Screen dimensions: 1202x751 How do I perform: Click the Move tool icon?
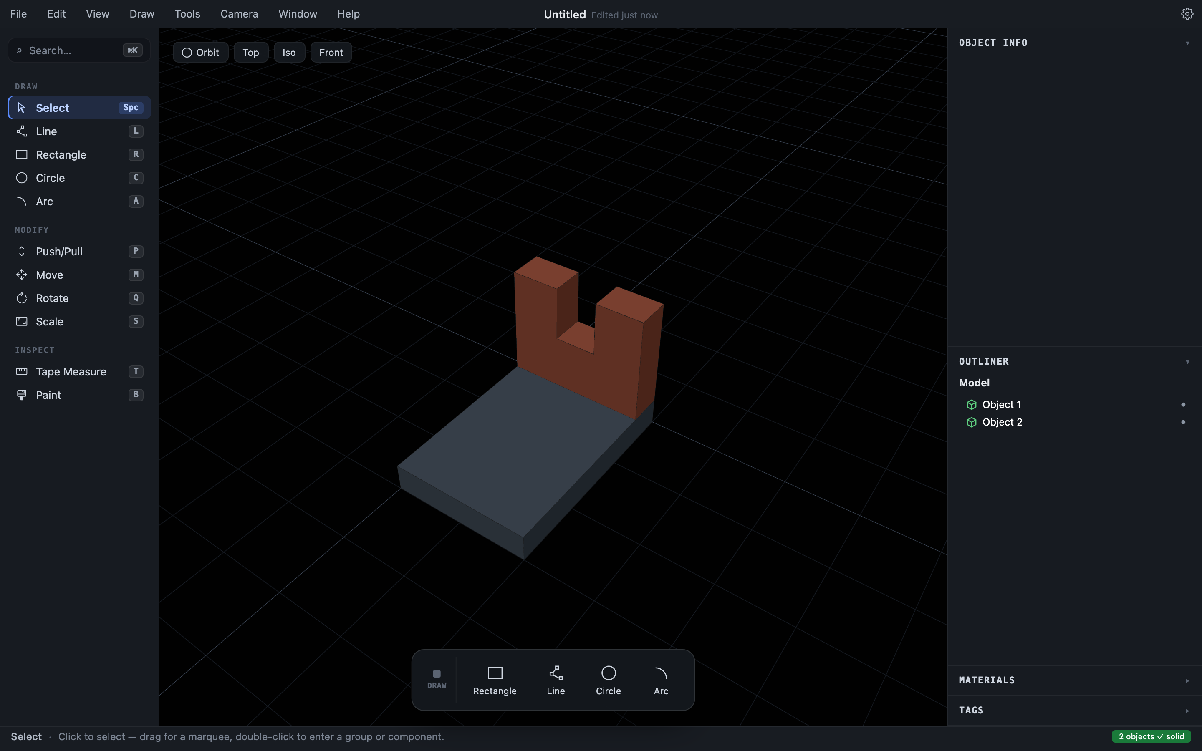coord(21,275)
